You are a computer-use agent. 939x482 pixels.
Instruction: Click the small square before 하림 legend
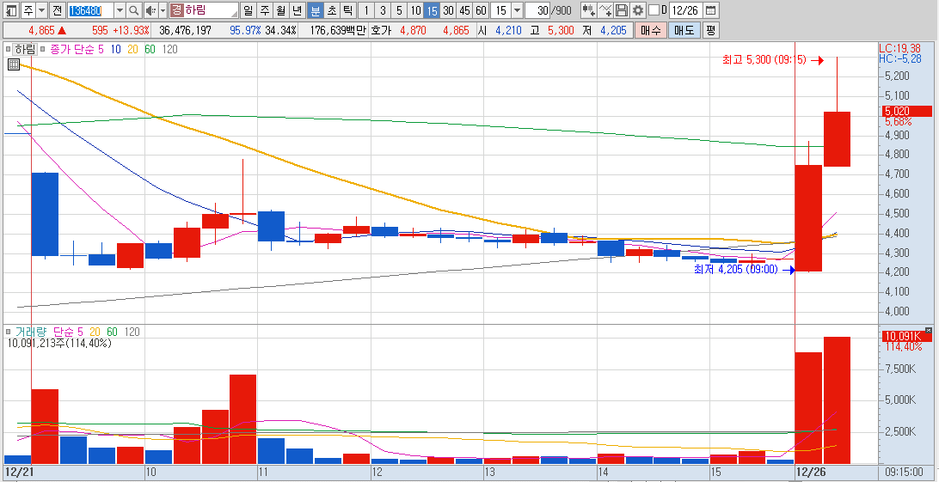(9, 50)
